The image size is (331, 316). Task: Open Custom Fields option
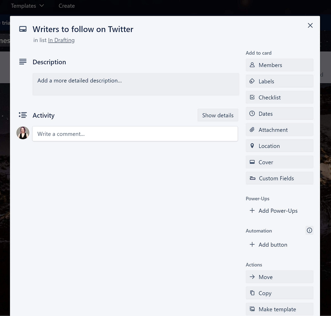coord(279,178)
